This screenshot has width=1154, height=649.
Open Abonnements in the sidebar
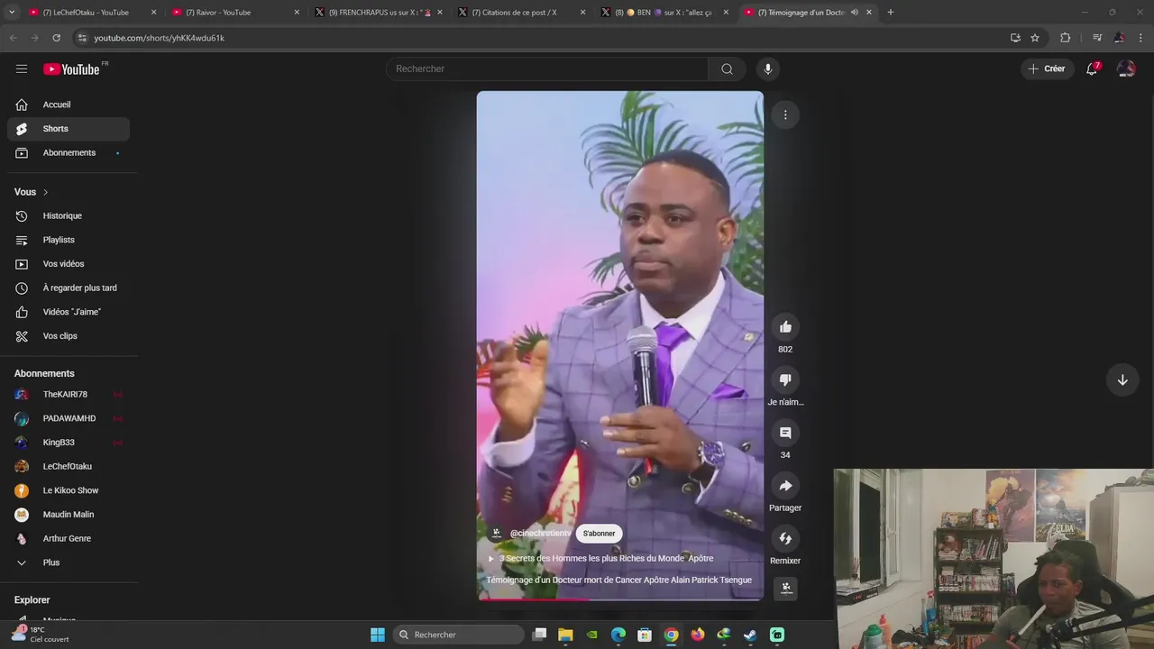click(69, 153)
